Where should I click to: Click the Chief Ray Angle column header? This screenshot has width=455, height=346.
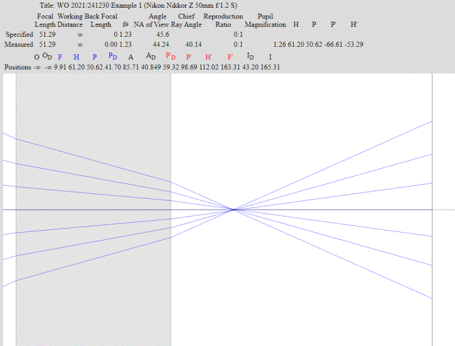pos(186,20)
